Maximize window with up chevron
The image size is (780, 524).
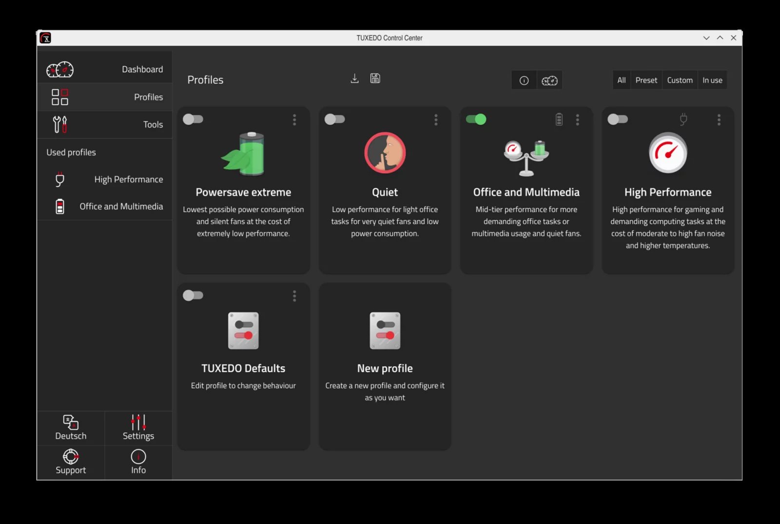click(x=720, y=38)
